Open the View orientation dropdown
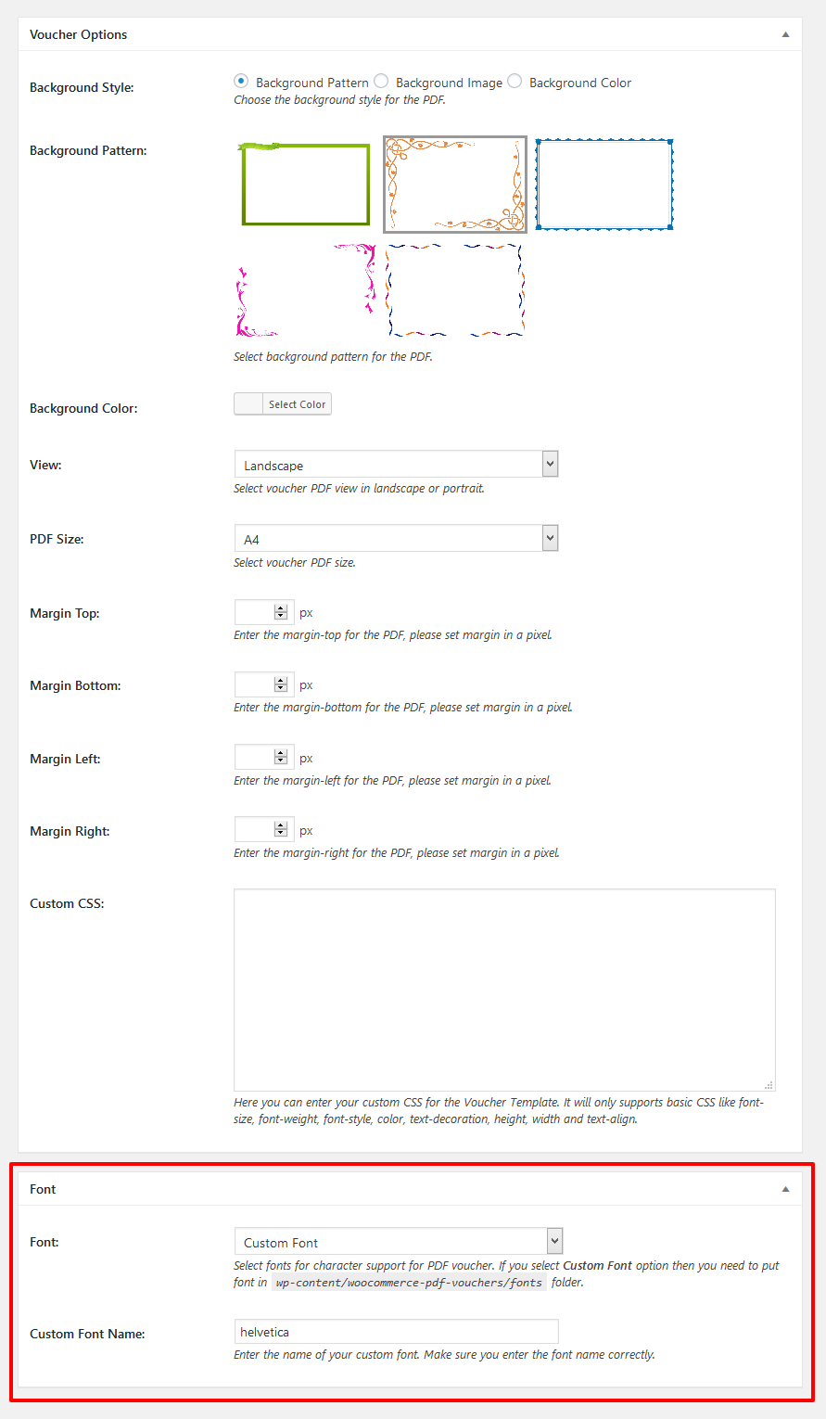The image size is (826, 1419). pos(396,465)
